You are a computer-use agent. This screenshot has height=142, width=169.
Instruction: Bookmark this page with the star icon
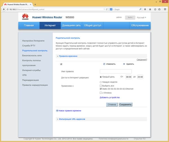coord(155,9)
